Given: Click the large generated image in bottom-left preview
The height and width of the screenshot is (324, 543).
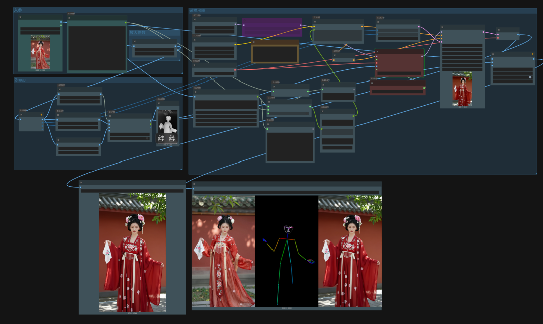Looking at the screenshot, I should coord(132,253).
